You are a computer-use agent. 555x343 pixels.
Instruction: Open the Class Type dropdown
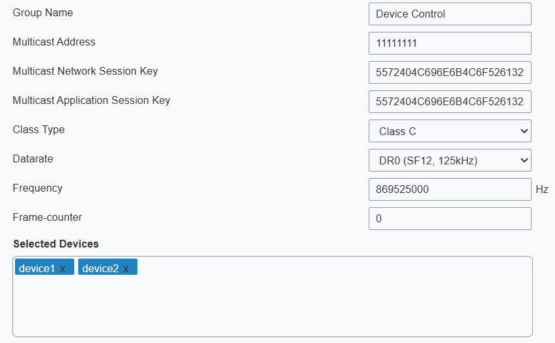(450, 131)
